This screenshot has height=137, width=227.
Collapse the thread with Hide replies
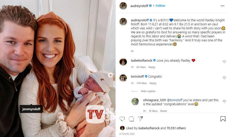(148, 91)
